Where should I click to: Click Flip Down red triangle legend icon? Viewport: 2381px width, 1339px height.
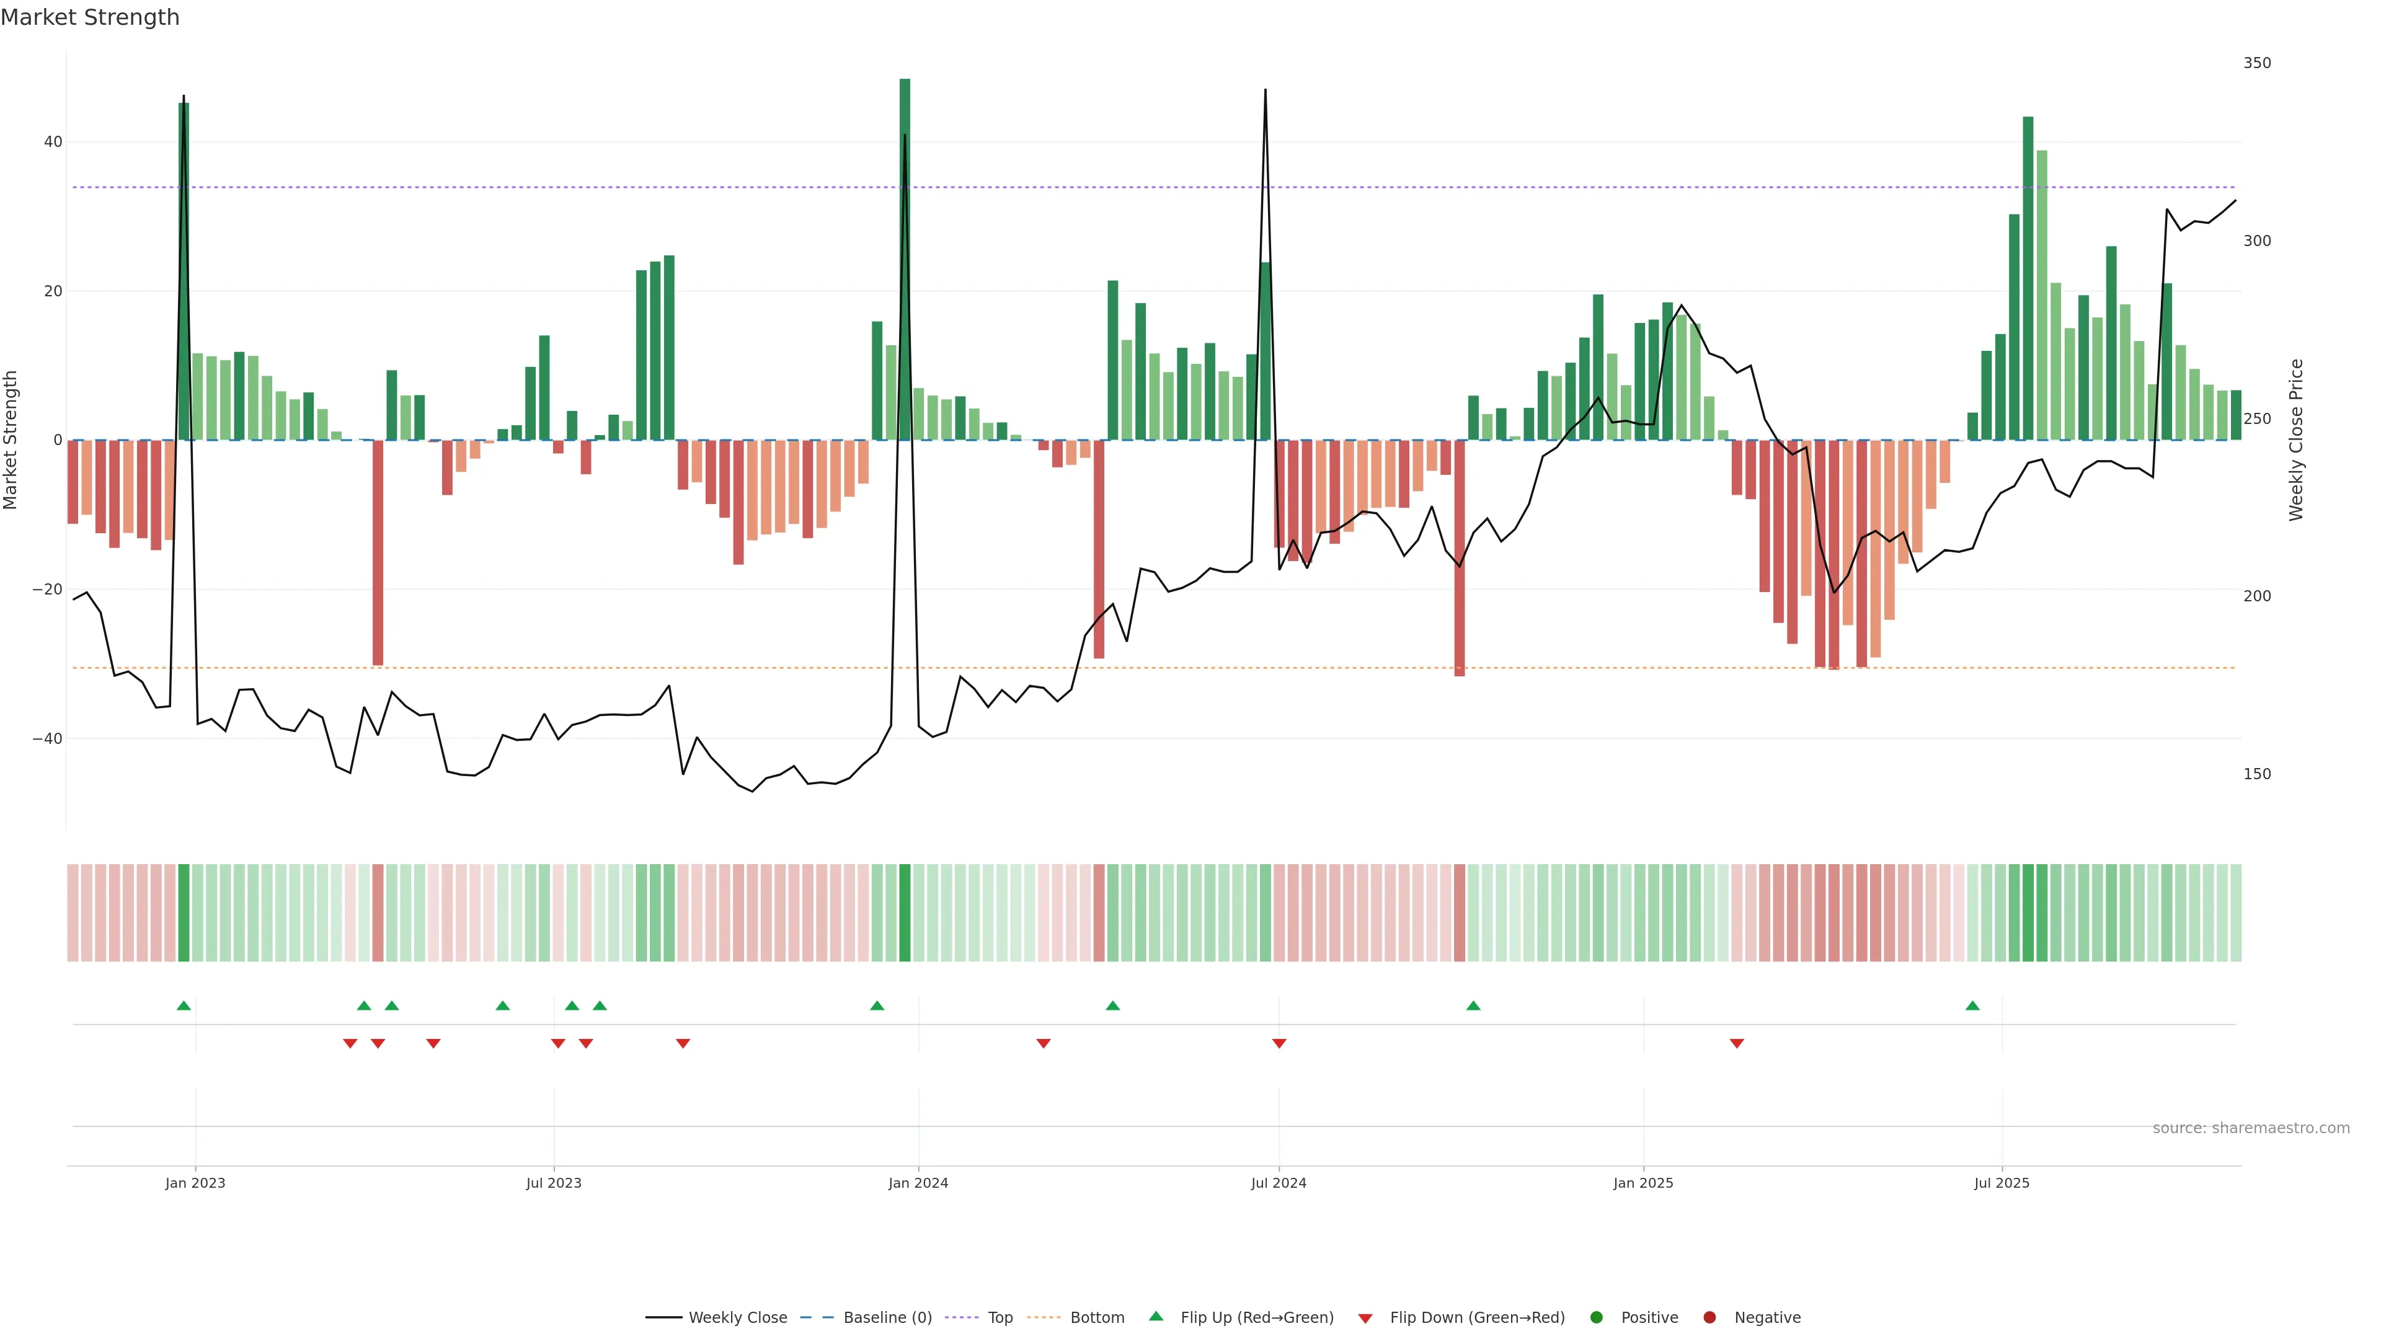1365,1319
